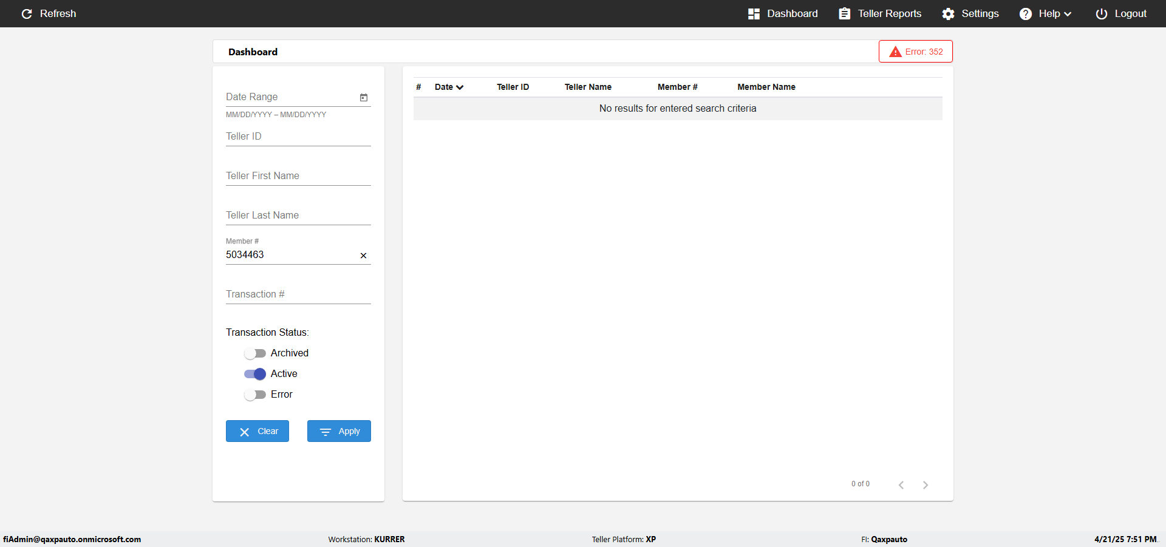Open the Error: 352 alert button
1166x547 pixels.
(916, 52)
